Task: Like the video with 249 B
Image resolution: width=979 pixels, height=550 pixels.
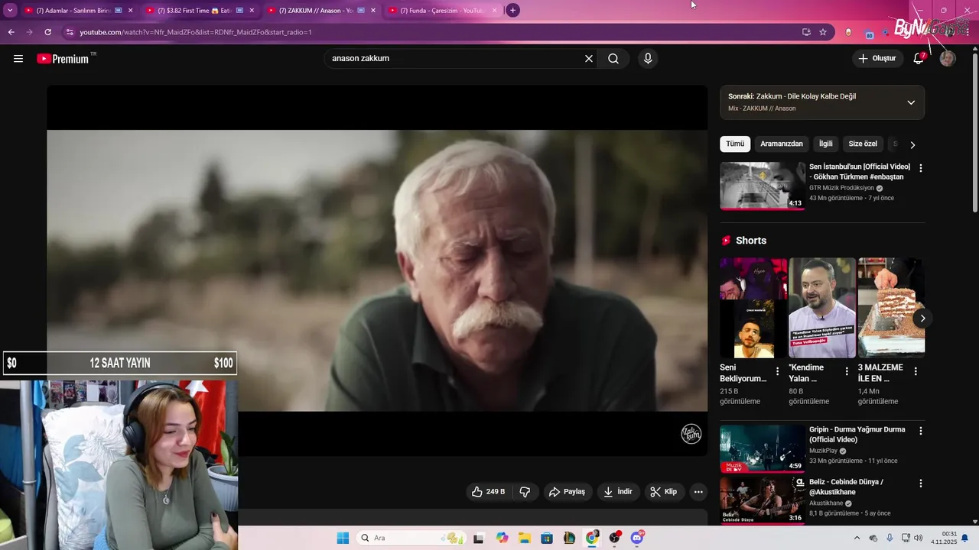Action: (x=488, y=492)
